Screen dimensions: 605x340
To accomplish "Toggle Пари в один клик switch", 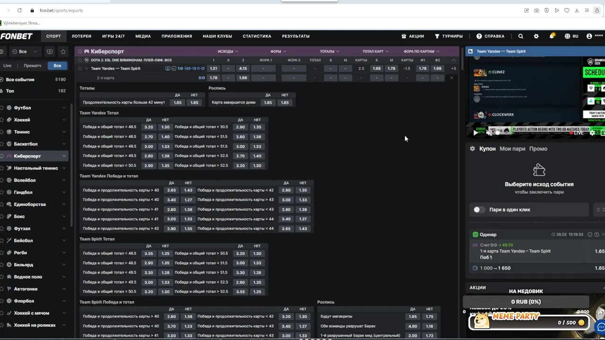I will click(479, 210).
